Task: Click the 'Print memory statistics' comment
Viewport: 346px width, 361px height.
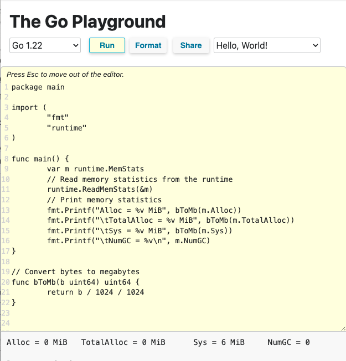Action: pos(104,200)
